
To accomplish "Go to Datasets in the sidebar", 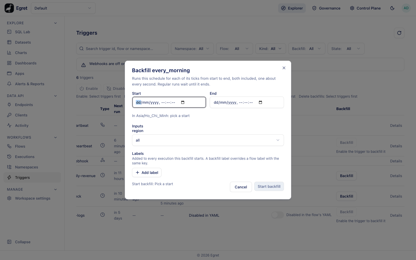I will click(32, 42).
